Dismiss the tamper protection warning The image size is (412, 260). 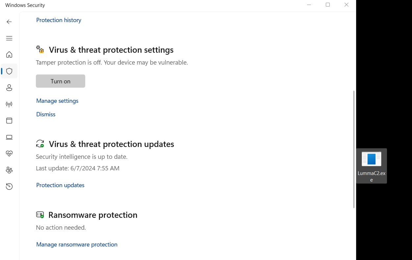[46, 114]
